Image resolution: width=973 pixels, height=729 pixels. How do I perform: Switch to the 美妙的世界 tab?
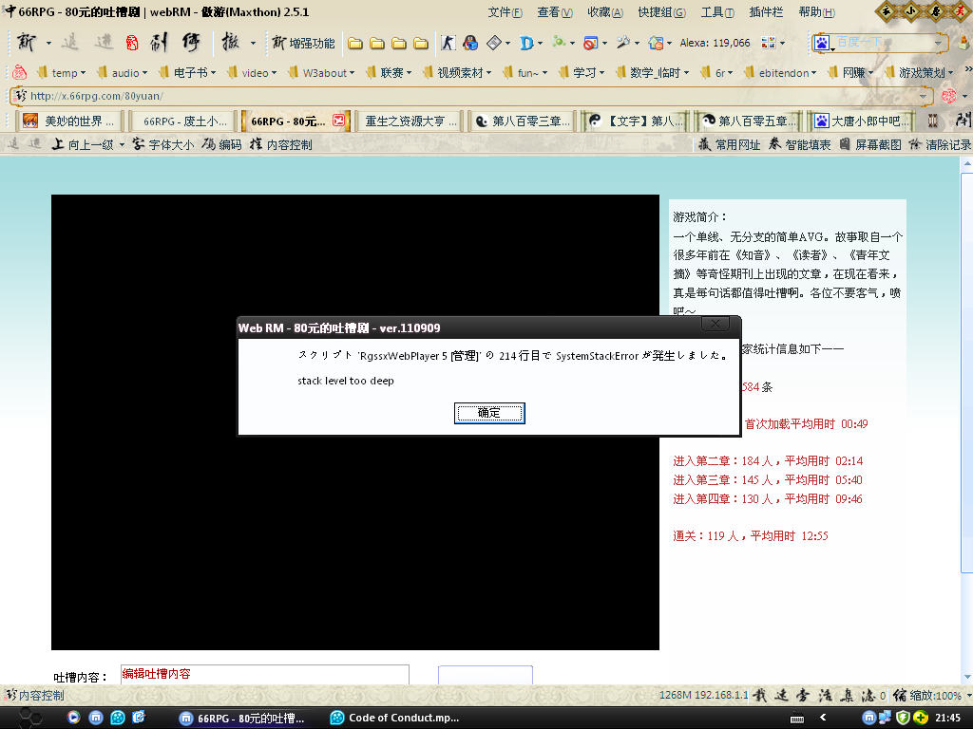coord(68,121)
